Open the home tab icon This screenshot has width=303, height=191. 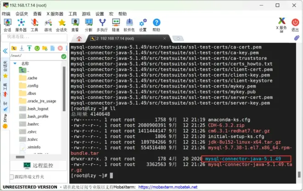pos(79,38)
